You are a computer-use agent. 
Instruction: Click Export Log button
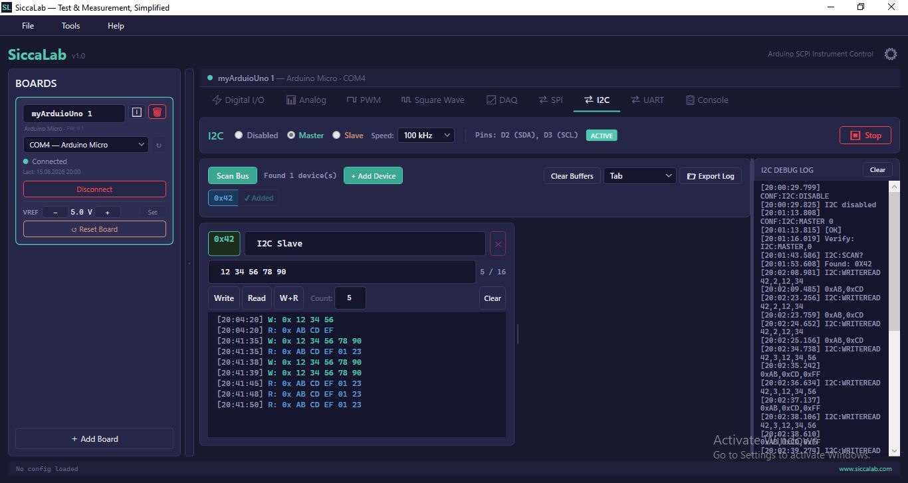pyautogui.click(x=711, y=176)
